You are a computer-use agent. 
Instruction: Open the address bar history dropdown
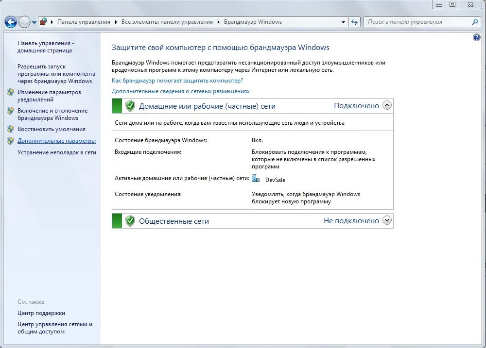[x=343, y=22]
